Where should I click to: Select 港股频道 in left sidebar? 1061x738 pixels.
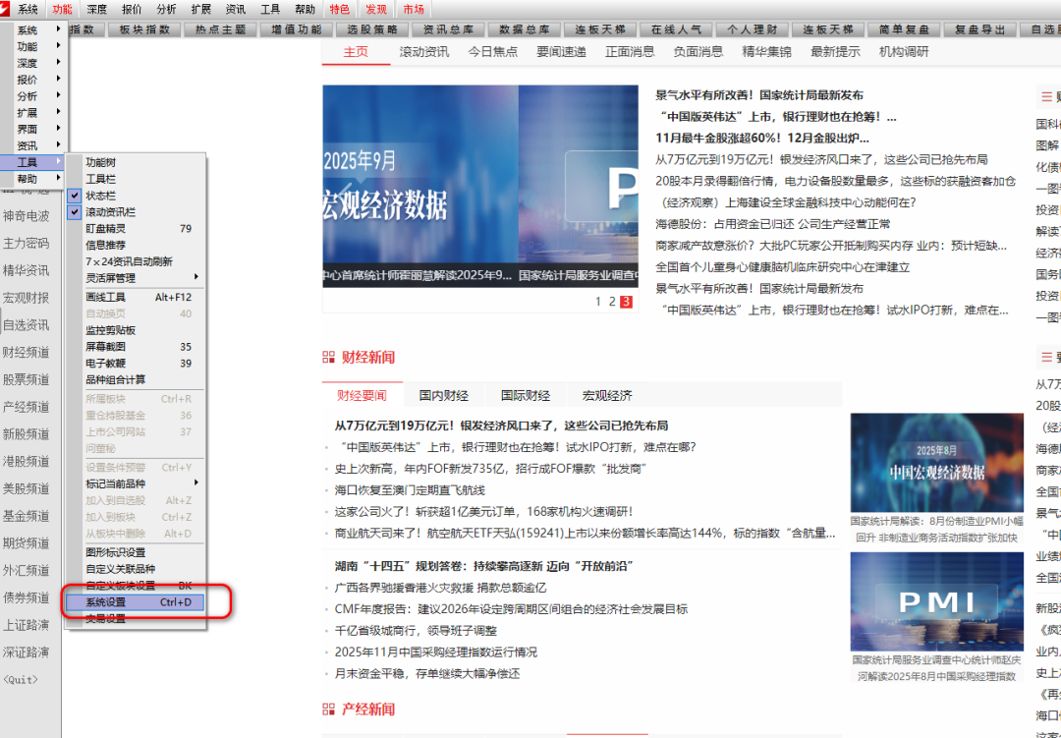coord(27,462)
